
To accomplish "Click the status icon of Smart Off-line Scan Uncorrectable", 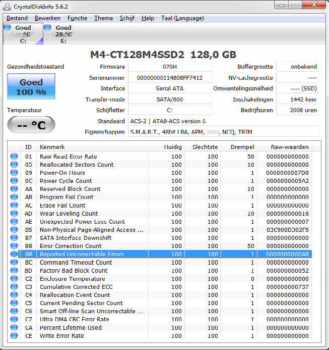I will click(x=14, y=311).
